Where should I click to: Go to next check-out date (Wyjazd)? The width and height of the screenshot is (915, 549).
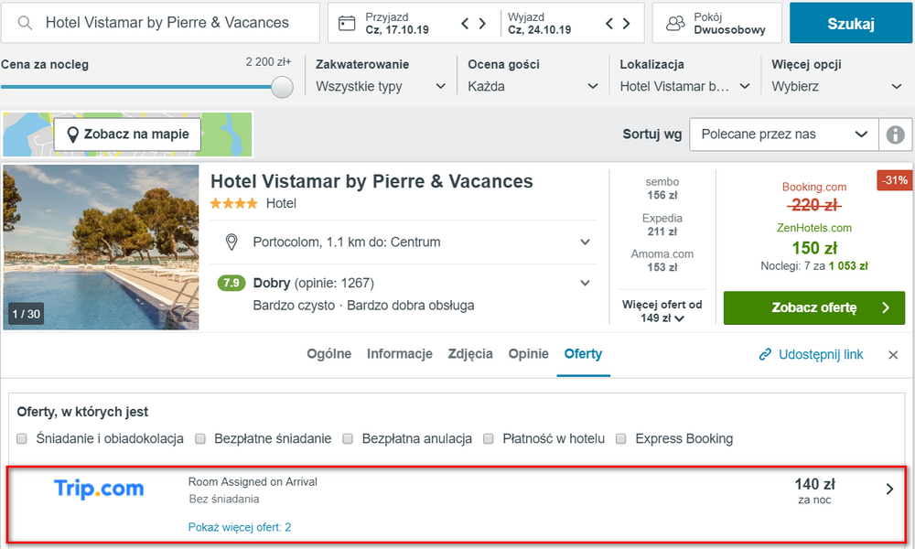(x=626, y=24)
